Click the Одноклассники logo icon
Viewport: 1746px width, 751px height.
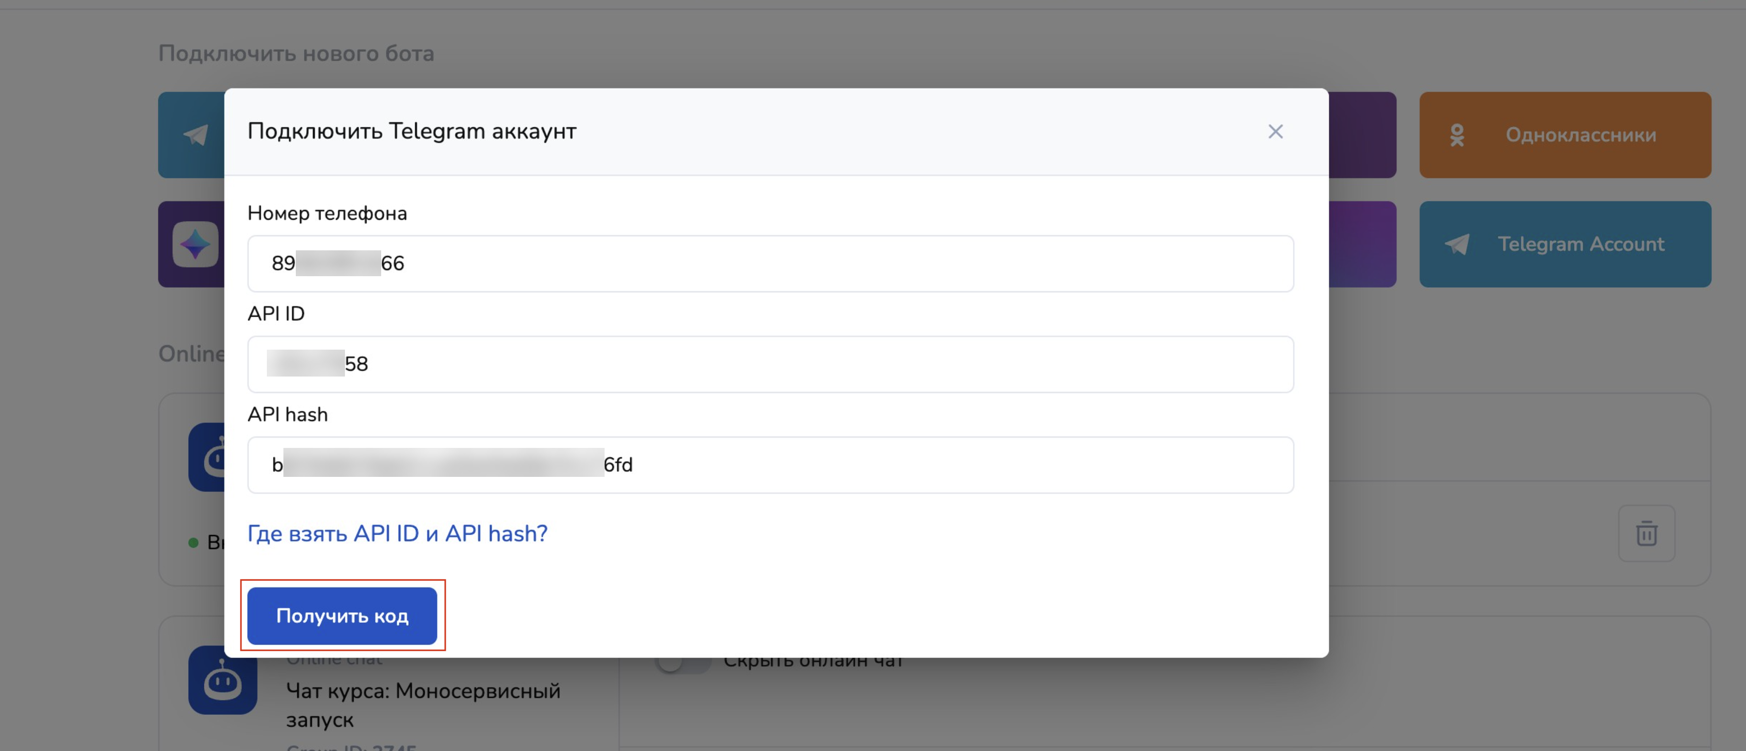point(1456,136)
